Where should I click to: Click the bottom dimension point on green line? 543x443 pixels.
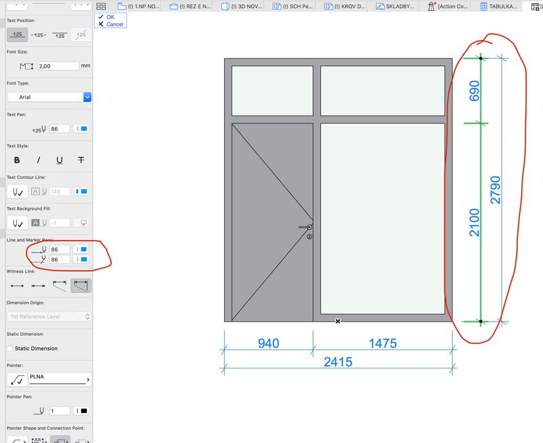point(481,322)
